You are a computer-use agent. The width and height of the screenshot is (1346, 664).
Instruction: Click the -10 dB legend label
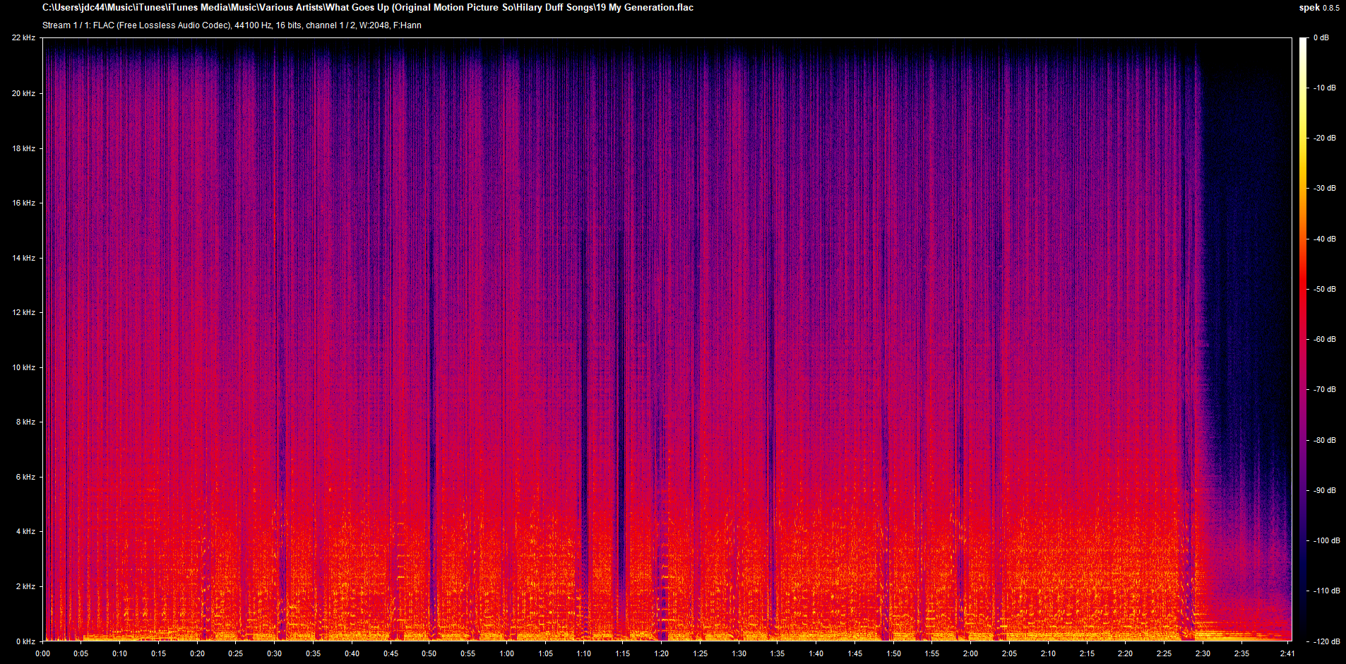pos(1325,88)
